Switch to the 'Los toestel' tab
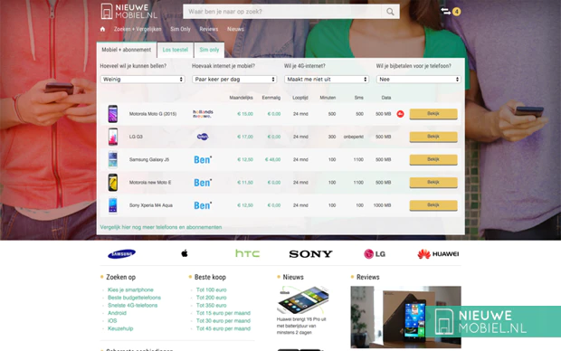 pyautogui.click(x=176, y=50)
